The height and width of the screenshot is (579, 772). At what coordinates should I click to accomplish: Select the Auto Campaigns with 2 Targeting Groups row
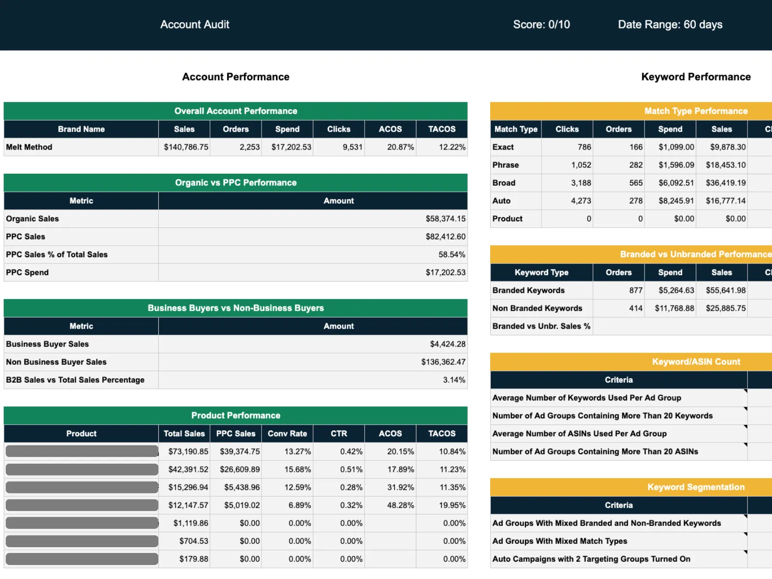[x=591, y=559]
